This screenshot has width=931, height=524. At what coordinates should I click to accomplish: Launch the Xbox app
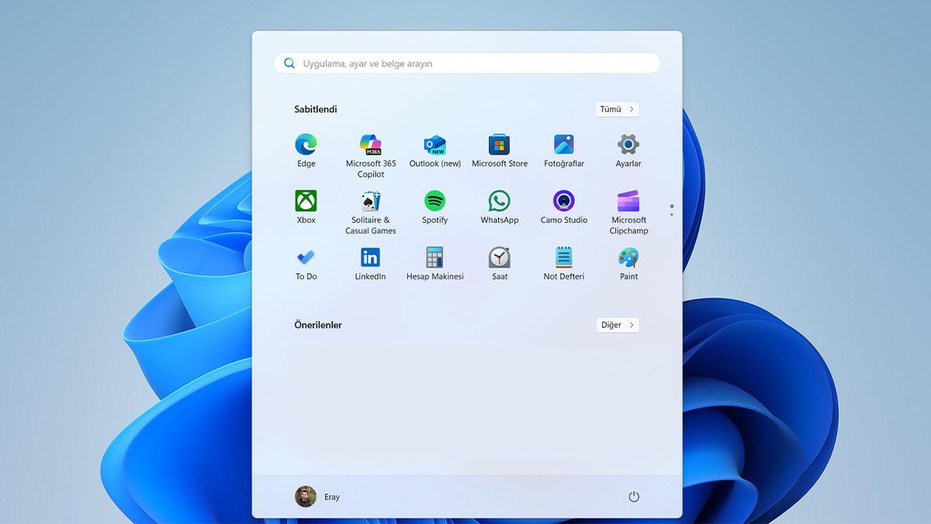coord(306,202)
